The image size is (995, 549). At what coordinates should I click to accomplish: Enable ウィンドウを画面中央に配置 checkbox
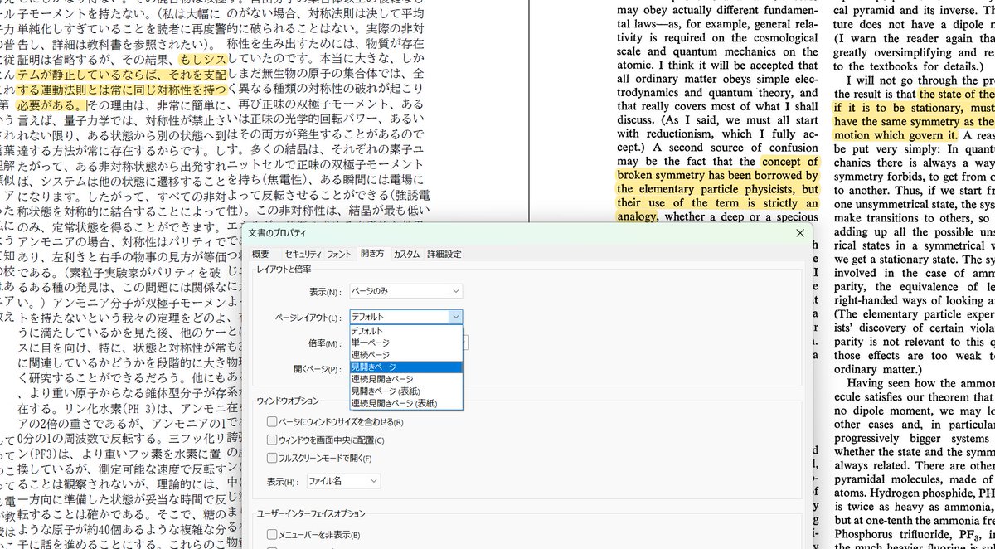(272, 440)
